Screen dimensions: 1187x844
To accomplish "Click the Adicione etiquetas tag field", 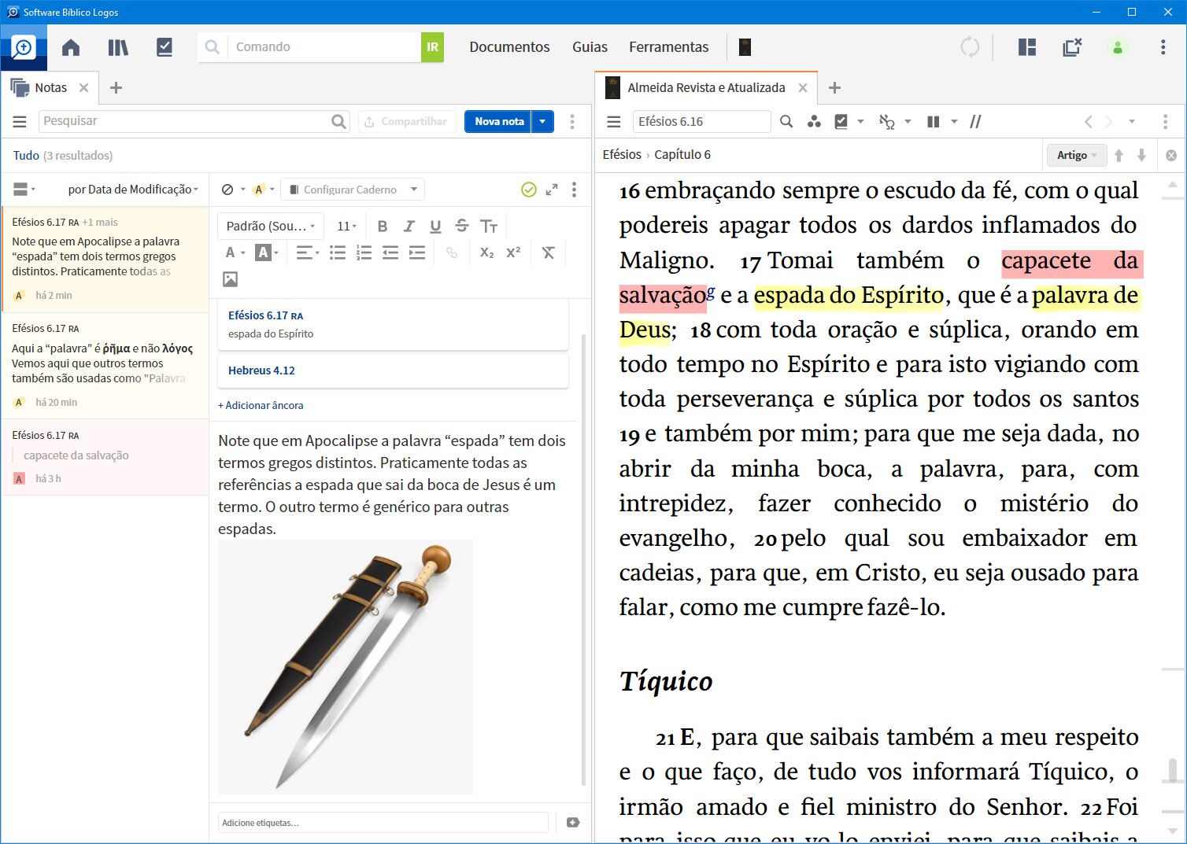I will point(383,823).
